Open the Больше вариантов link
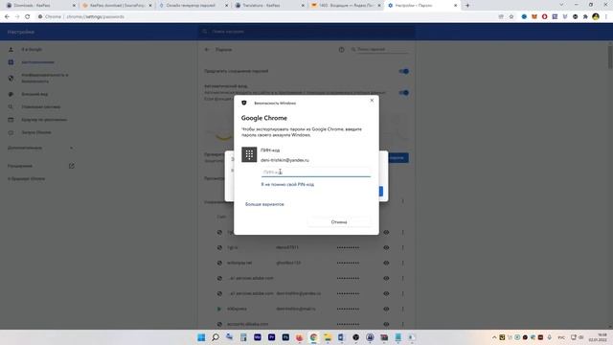Screen dimensions: 613x345 [264, 204]
